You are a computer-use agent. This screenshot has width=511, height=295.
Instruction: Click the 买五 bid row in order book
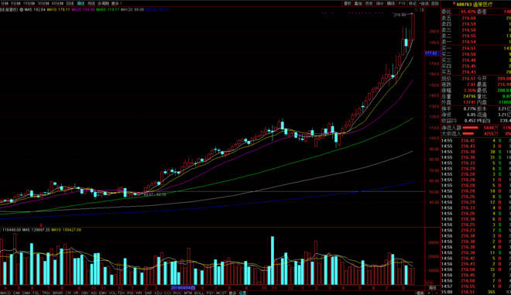476,72
